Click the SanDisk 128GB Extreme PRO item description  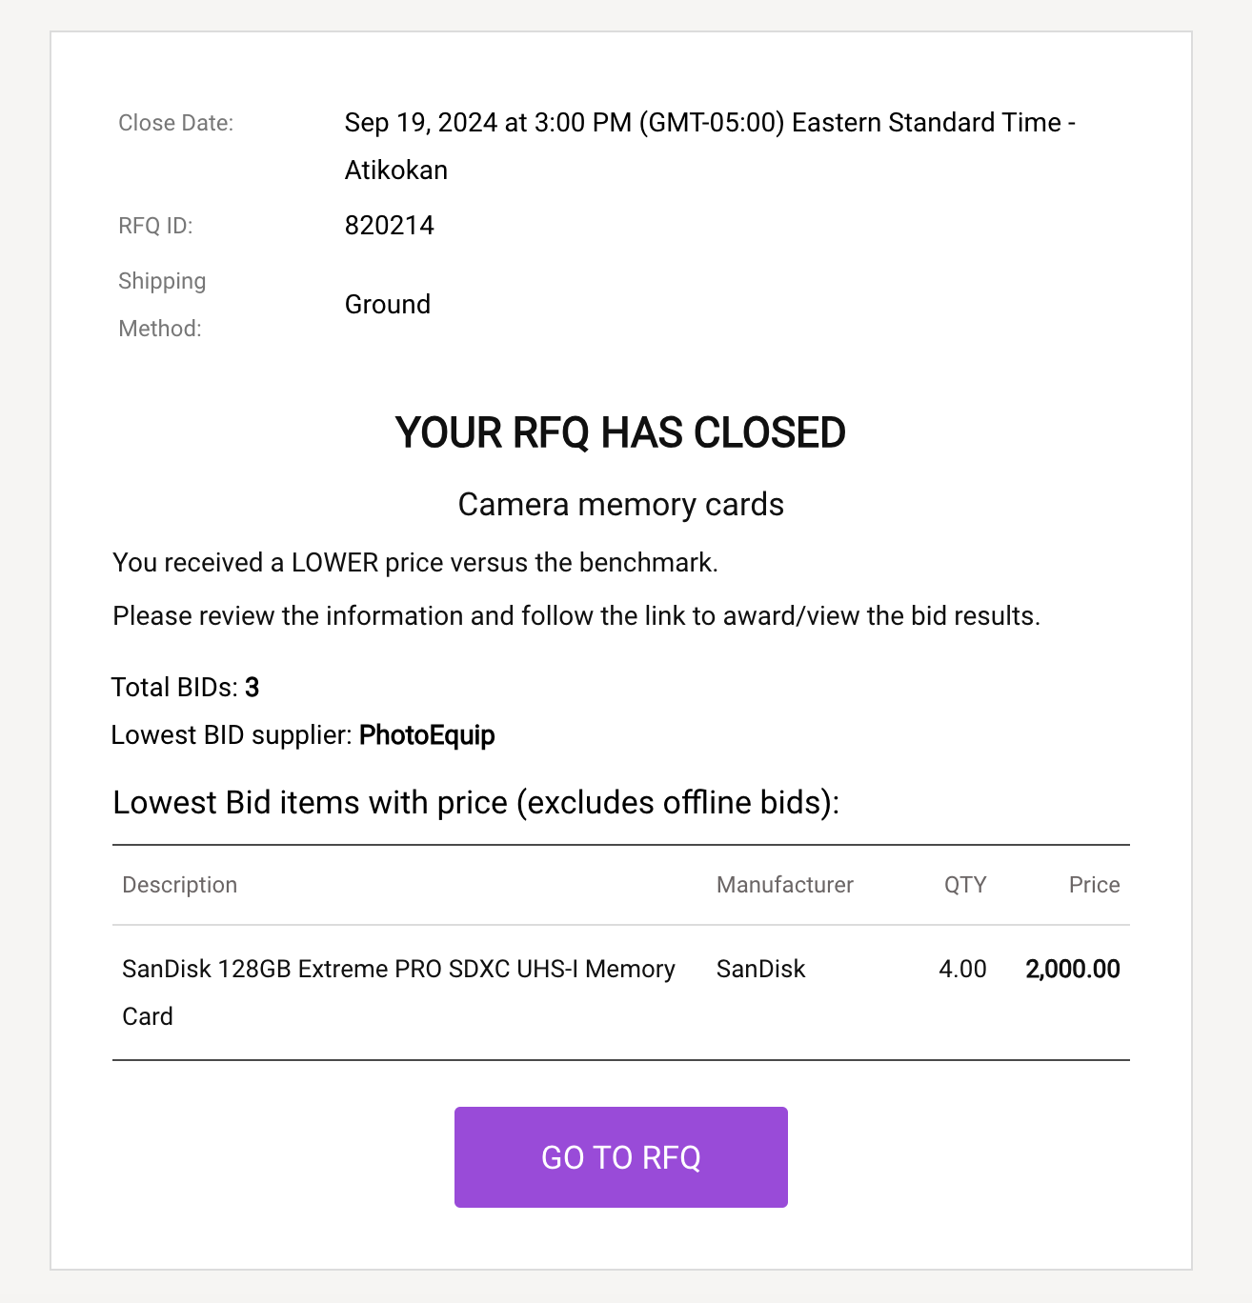click(x=398, y=992)
